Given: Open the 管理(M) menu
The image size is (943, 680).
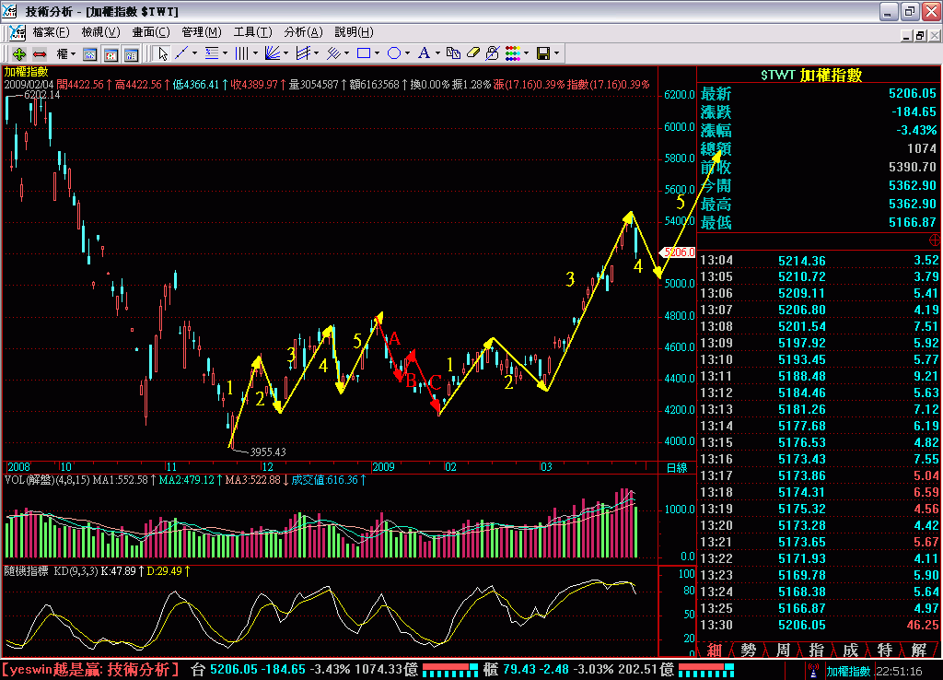Looking at the screenshot, I should pyautogui.click(x=202, y=32).
